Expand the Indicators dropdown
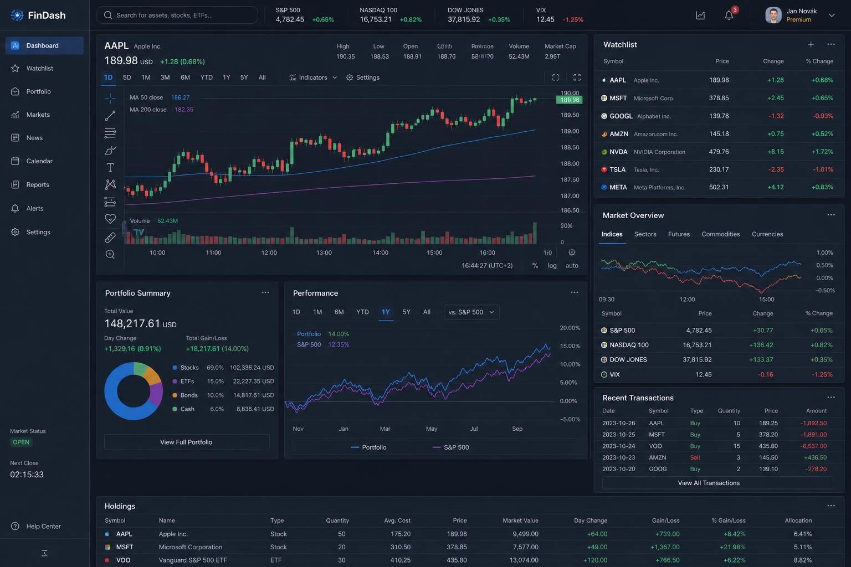 (x=313, y=78)
